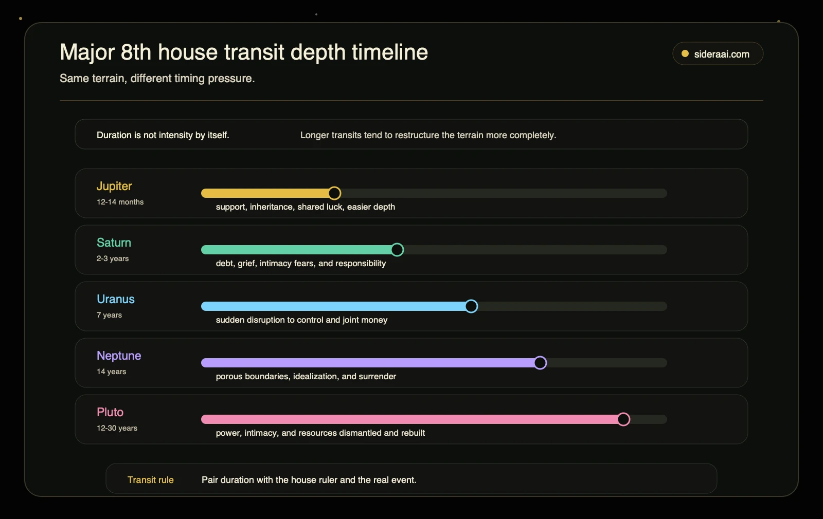The width and height of the screenshot is (823, 519).
Task: Select the Saturn planet label
Action: (114, 243)
